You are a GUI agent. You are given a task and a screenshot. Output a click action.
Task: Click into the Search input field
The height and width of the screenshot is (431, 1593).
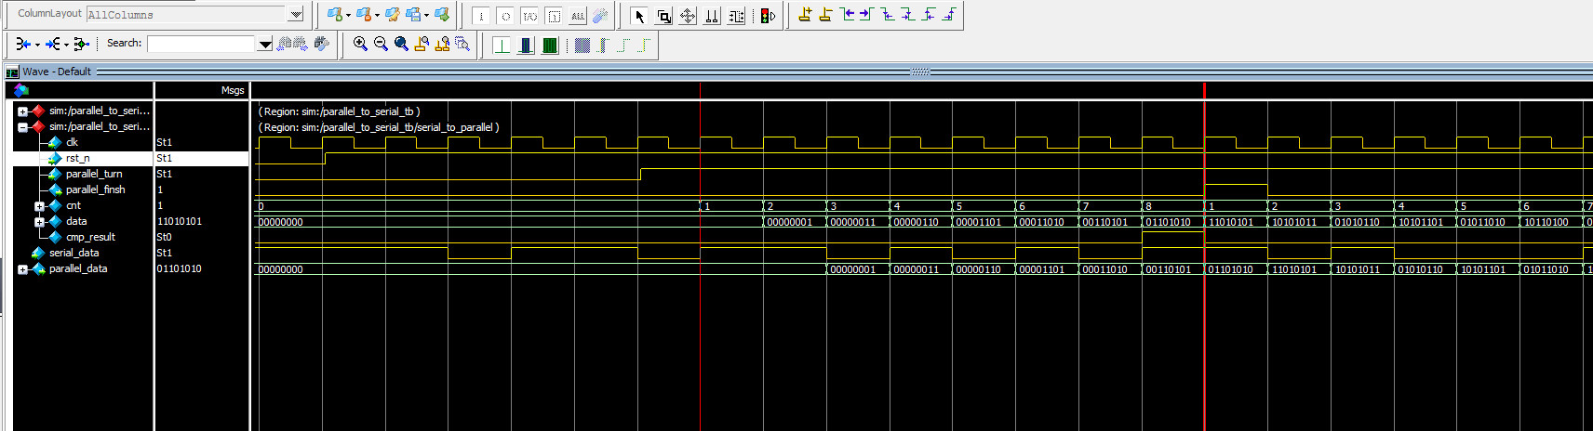201,44
